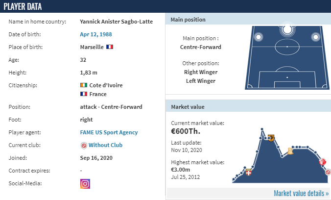Click the France citizenship flag icon
The width and height of the screenshot is (331, 200).
84,94
